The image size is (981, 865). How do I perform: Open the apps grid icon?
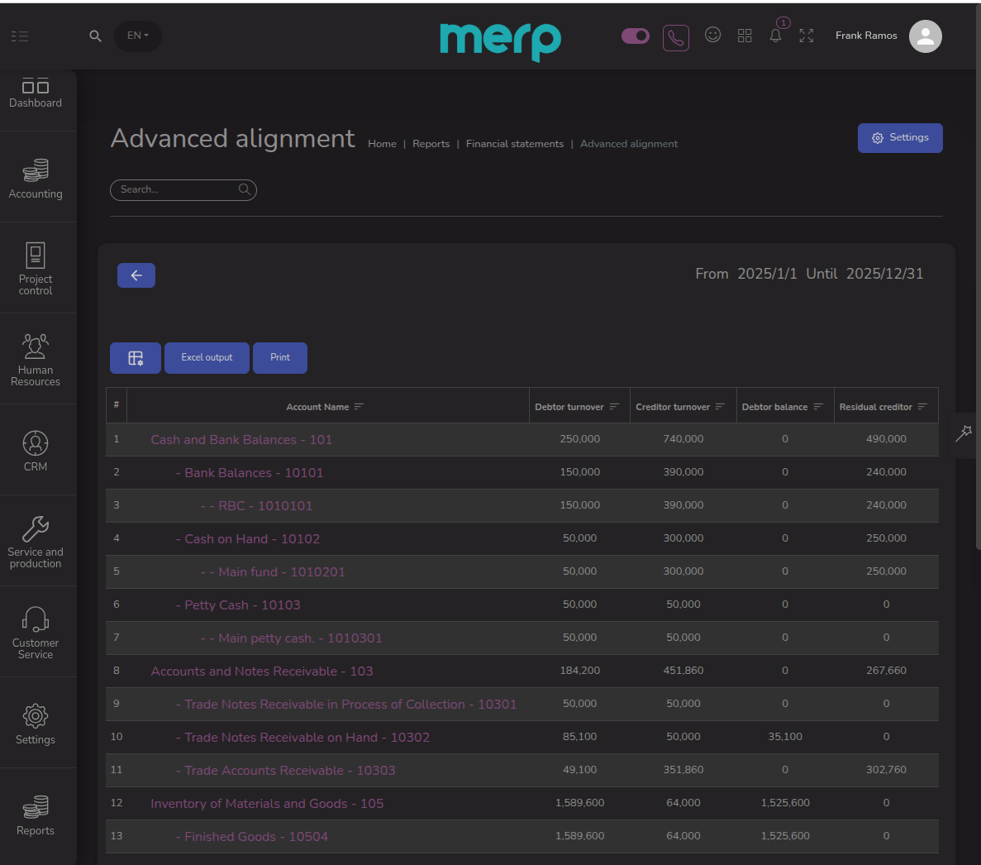pyautogui.click(x=745, y=36)
